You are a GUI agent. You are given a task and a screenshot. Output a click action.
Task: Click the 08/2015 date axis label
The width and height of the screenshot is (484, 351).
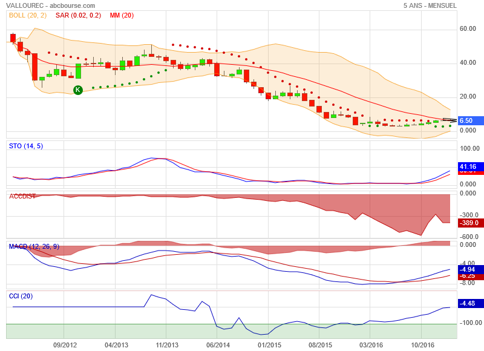point(320,345)
